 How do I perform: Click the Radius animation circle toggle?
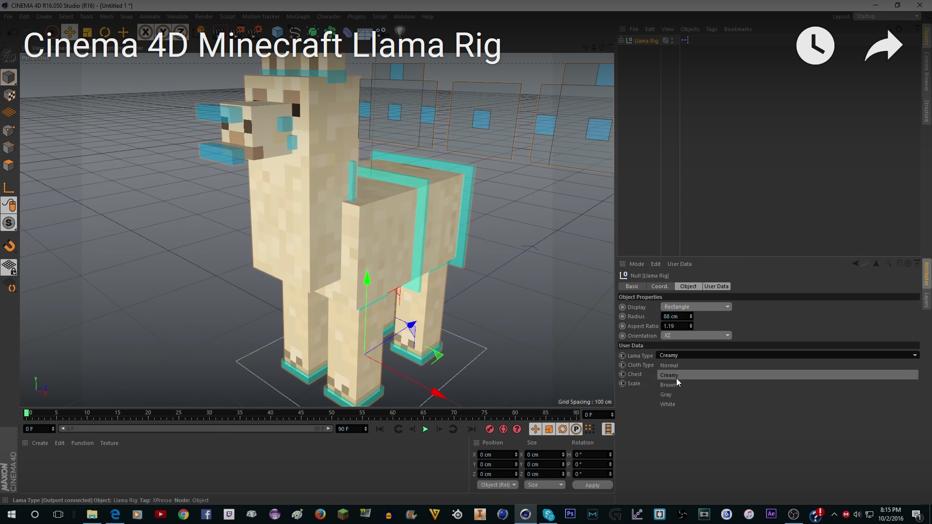coord(622,316)
